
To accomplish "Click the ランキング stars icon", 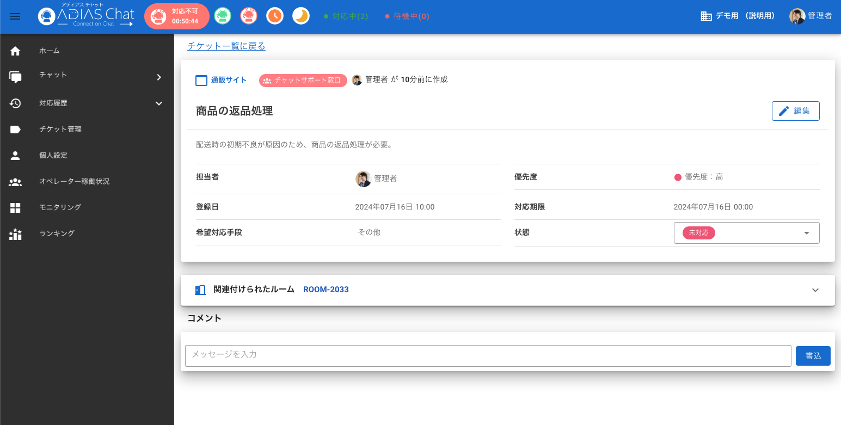I will tap(15, 234).
